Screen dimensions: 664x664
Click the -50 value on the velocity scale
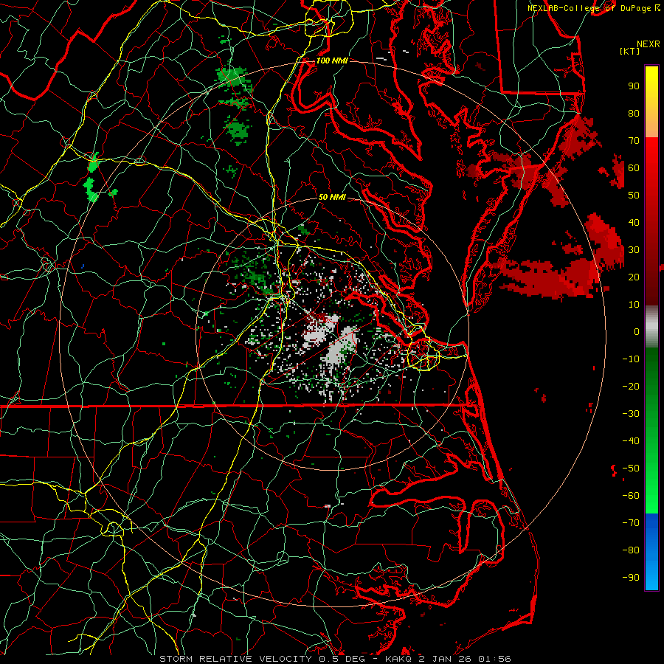(x=631, y=468)
